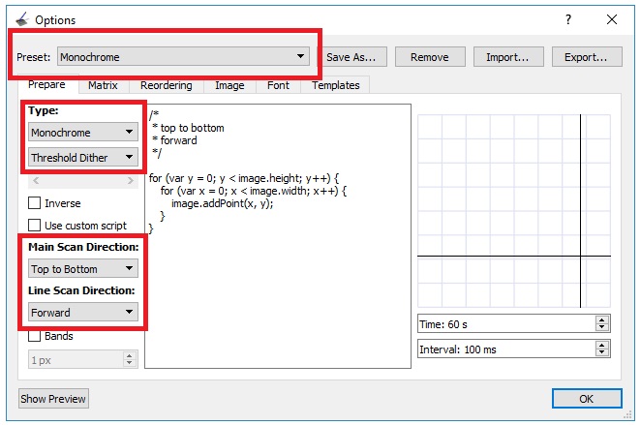Image resolution: width=641 pixels, height=425 pixels.
Task: Switch to the Reordering tab
Action: tap(166, 85)
